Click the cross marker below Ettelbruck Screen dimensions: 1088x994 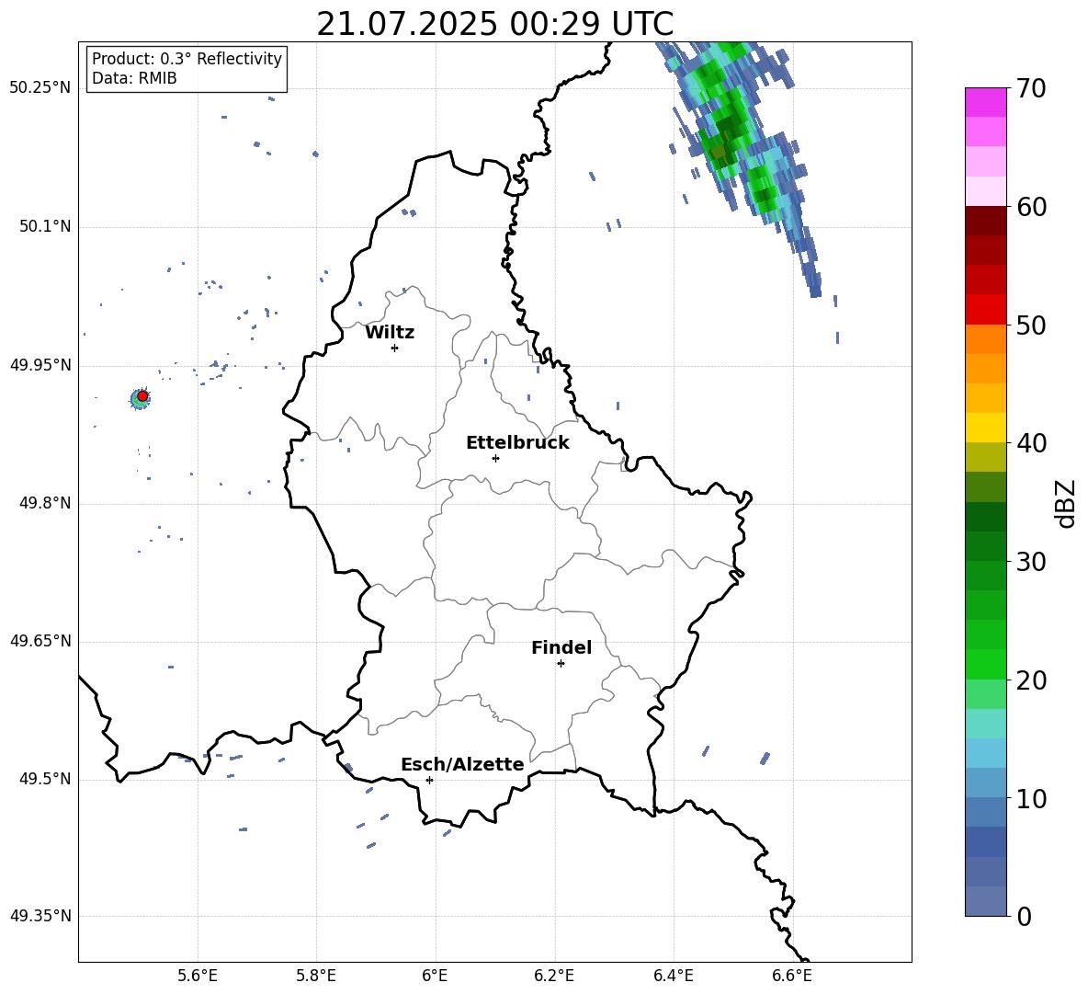coord(495,458)
